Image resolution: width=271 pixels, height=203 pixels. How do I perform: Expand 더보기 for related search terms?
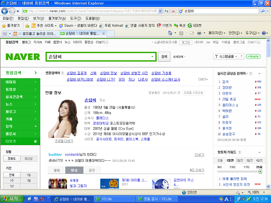coord(203,79)
